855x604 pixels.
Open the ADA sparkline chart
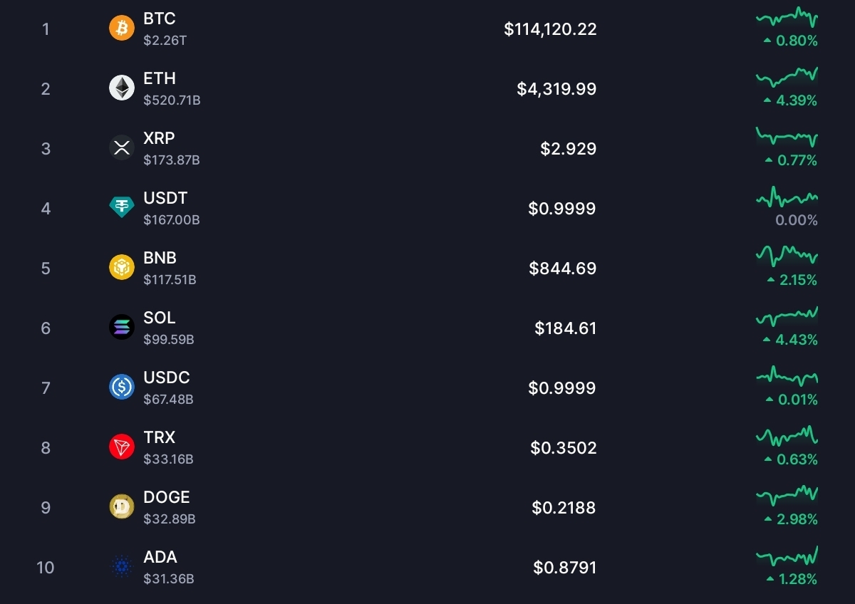[x=787, y=555]
